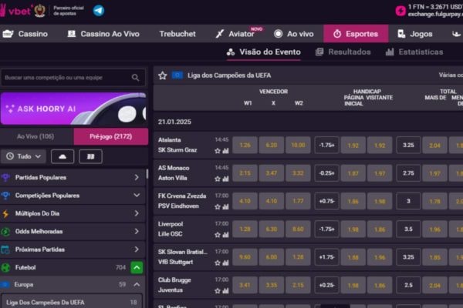Select handicap -1.75+ for Atalanta match
463x308 pixels.
pos(326,145)
